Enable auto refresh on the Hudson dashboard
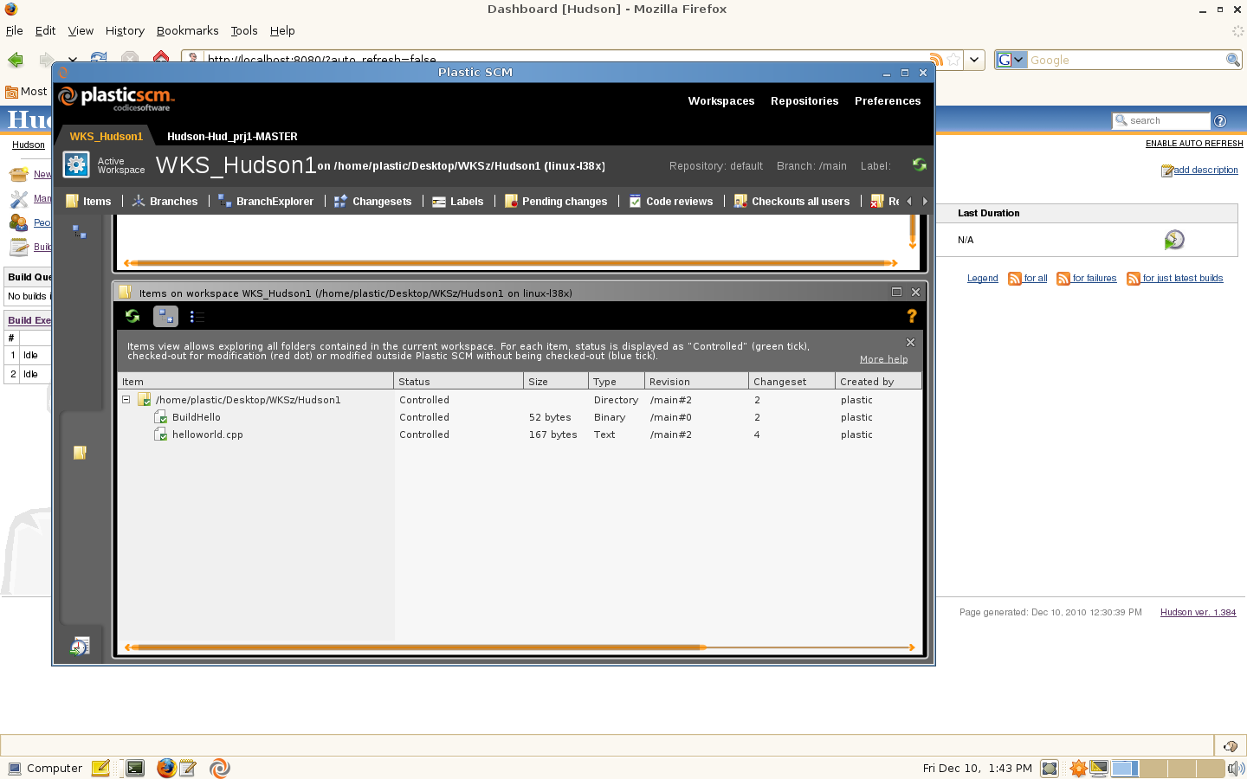This screenshot has height=779, width=1247. (1193, 143)
